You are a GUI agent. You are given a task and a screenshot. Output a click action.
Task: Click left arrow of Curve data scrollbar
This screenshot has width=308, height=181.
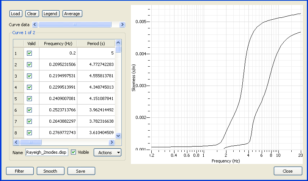coord(35,24)
